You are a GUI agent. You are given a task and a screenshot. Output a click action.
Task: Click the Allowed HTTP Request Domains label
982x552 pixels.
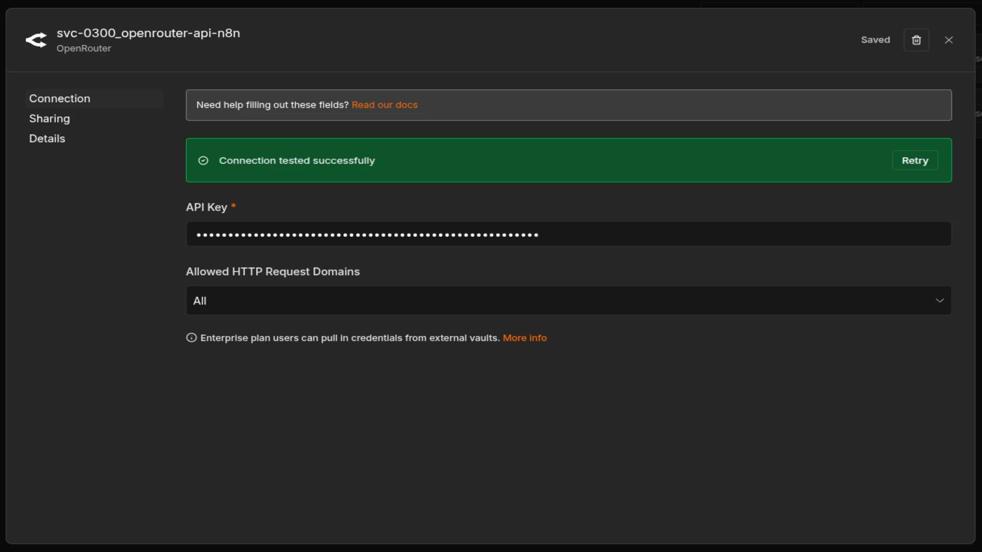tap(273, 271)
